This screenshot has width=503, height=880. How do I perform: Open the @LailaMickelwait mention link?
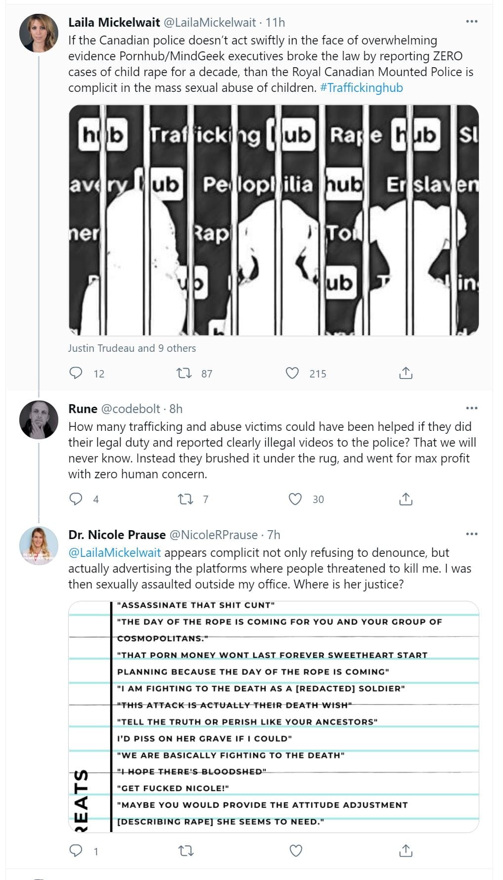click(115, 552)
